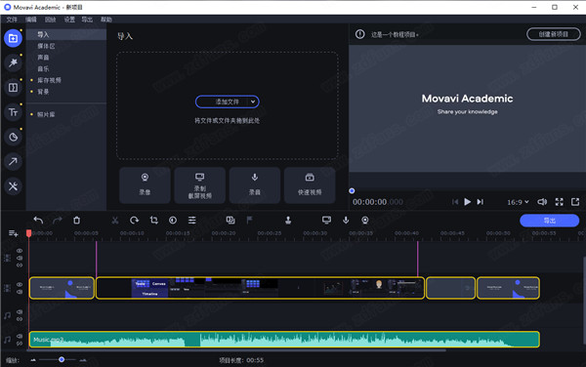Open the Stickers clock-shaped tab
Screen dimensions: 586x367
click(x=13, y=137)
